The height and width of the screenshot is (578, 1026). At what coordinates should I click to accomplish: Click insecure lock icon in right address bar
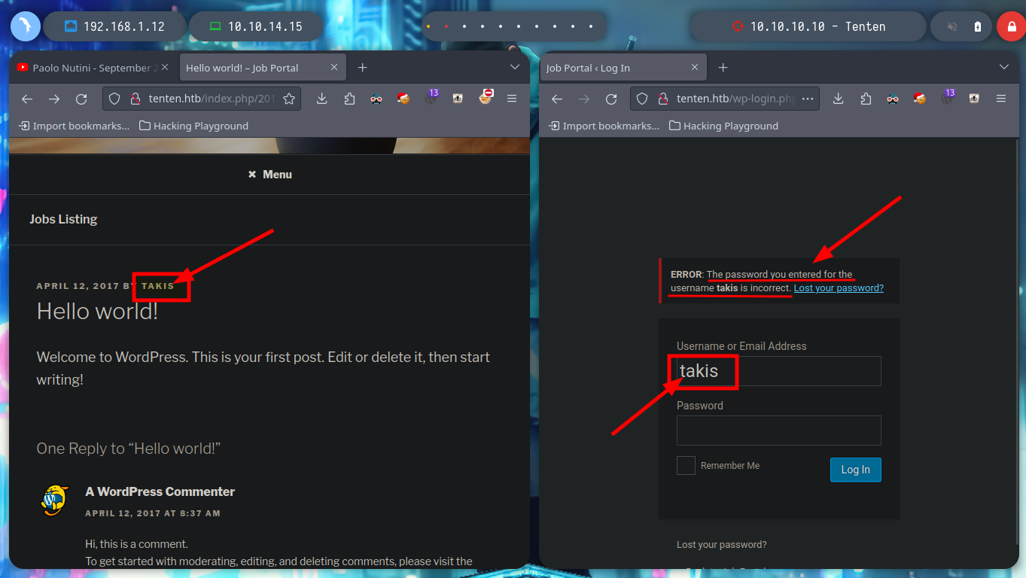click(663, 99)
